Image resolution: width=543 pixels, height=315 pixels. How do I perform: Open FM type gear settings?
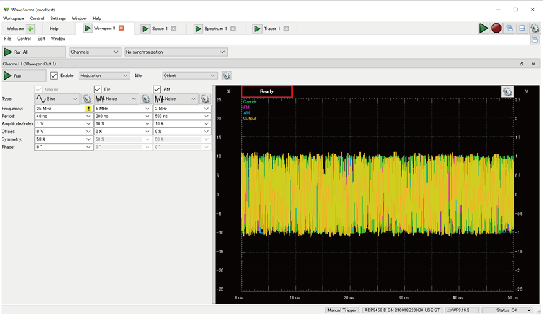[x=146, y=99]
